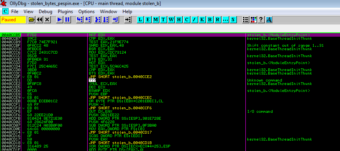Select MOV EAX,DWORD PTR FS:[0] instruction
Viewport: 340px width, 151px height.
click(117, 129)
